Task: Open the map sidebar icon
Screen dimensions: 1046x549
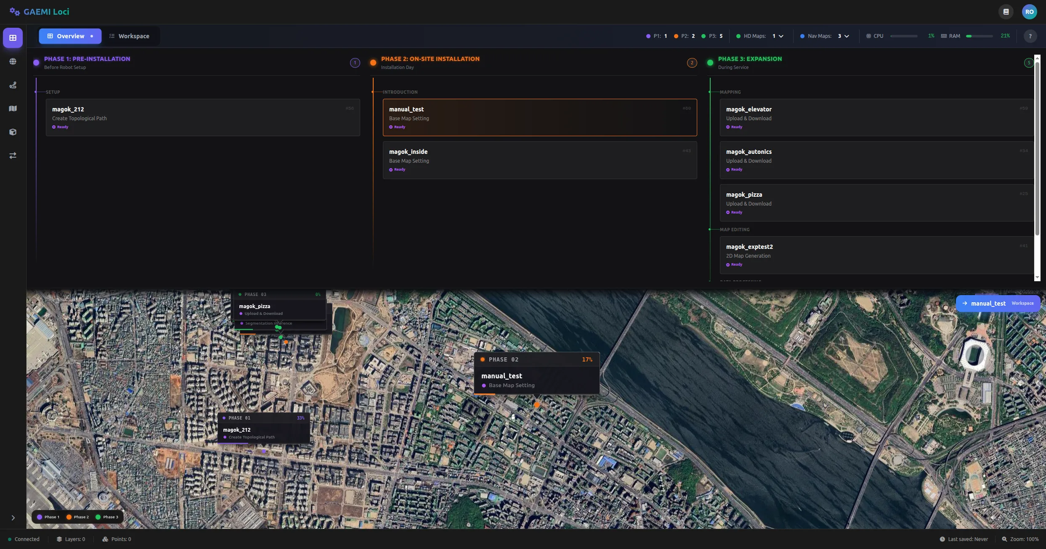Action: [13, 108]
